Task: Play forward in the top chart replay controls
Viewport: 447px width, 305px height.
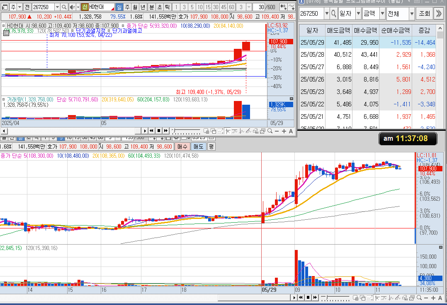Action: [145, 131]
